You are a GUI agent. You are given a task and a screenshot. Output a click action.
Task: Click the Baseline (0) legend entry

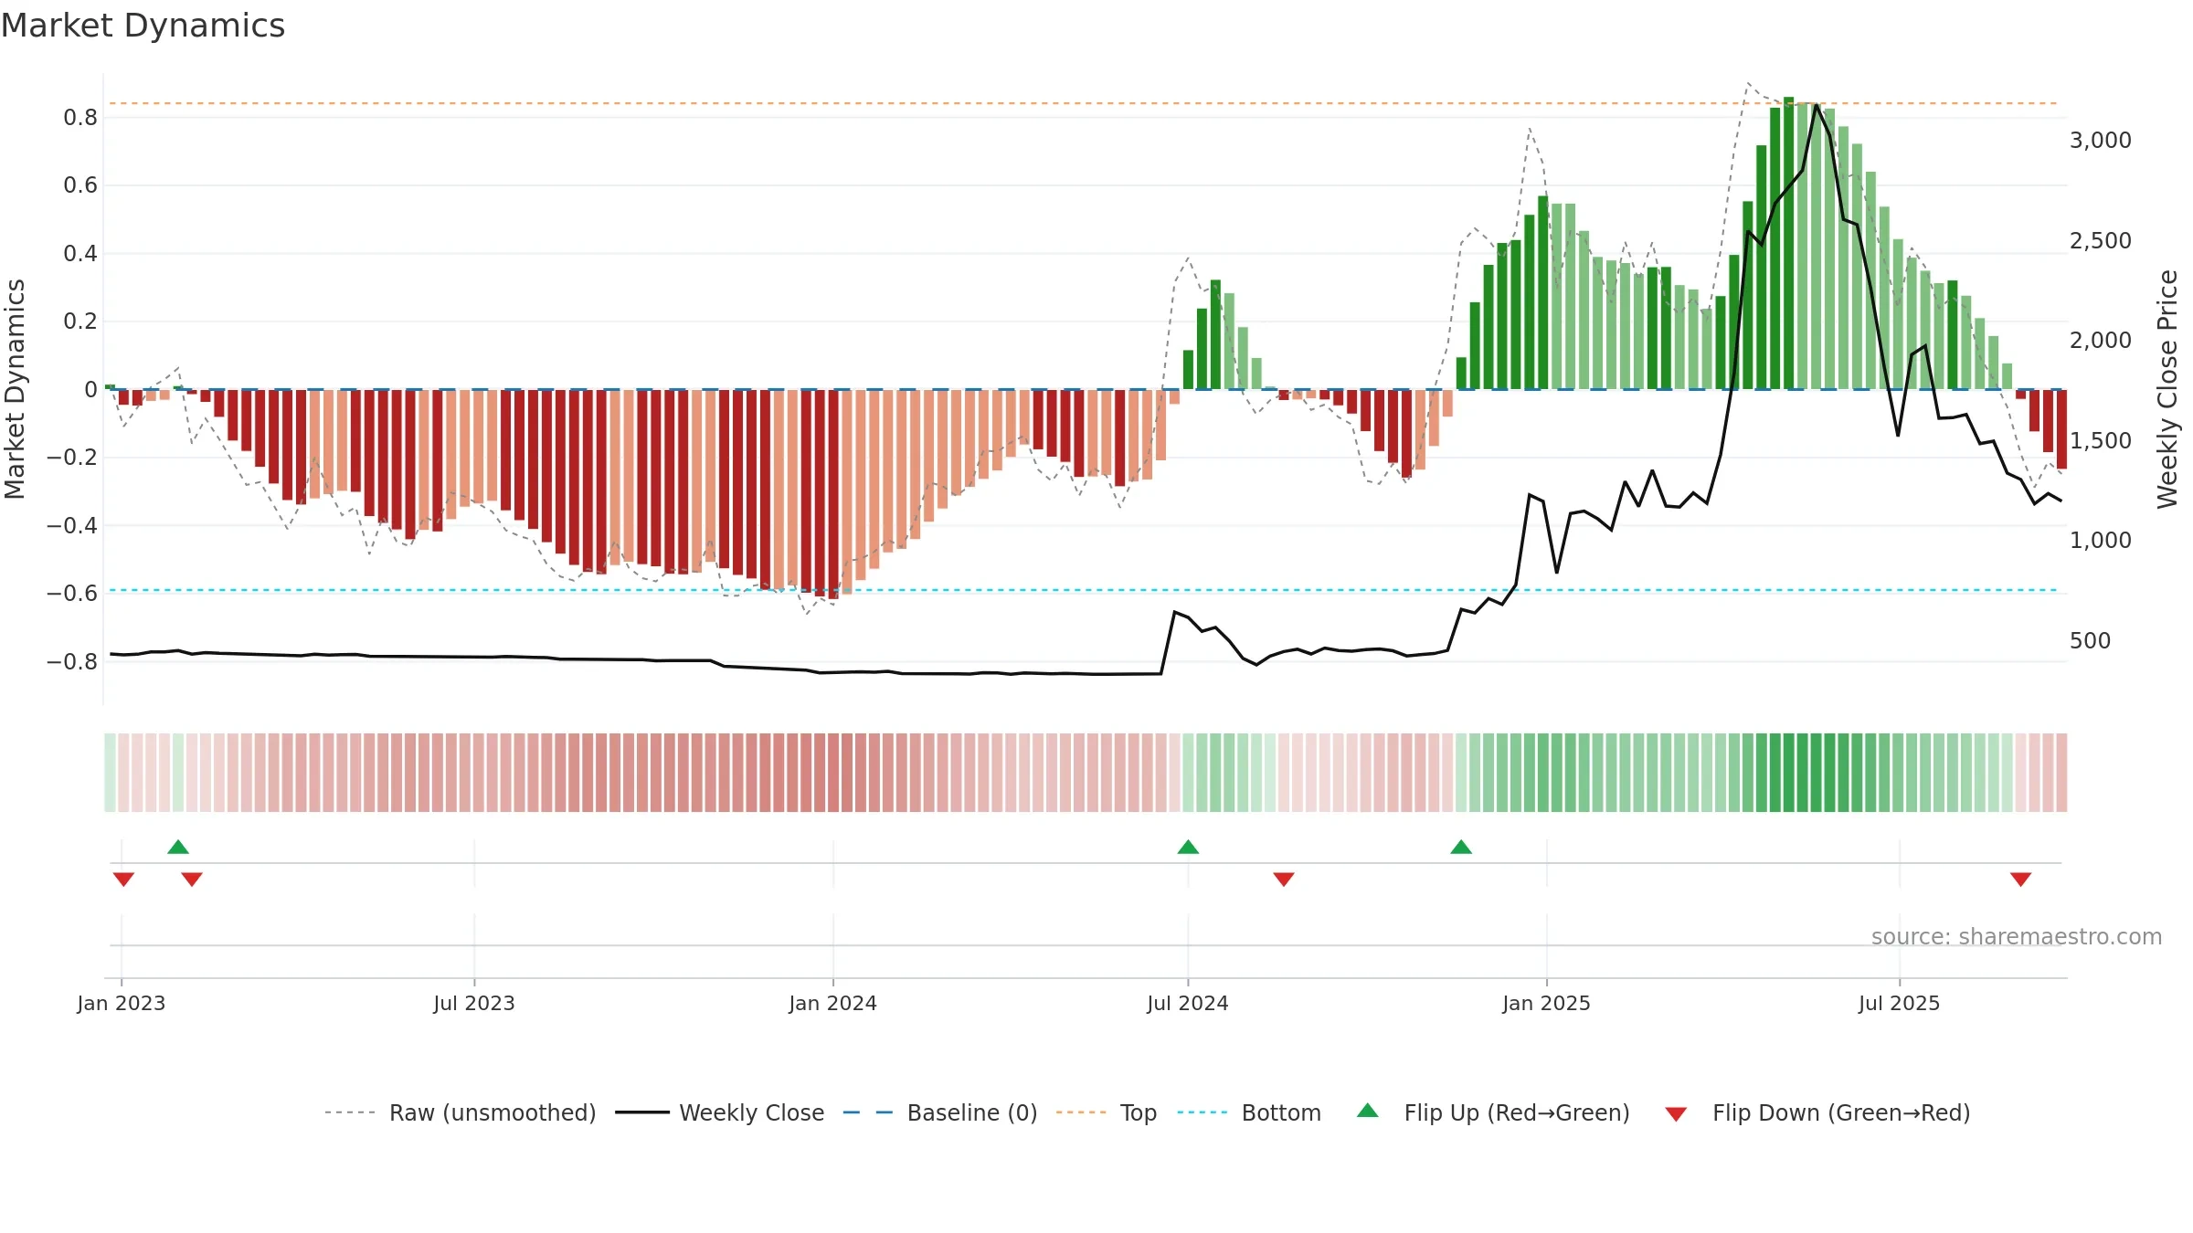coord(940,1112)
